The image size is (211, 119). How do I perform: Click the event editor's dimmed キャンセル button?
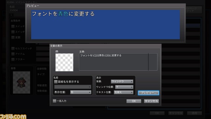(176, 113)
